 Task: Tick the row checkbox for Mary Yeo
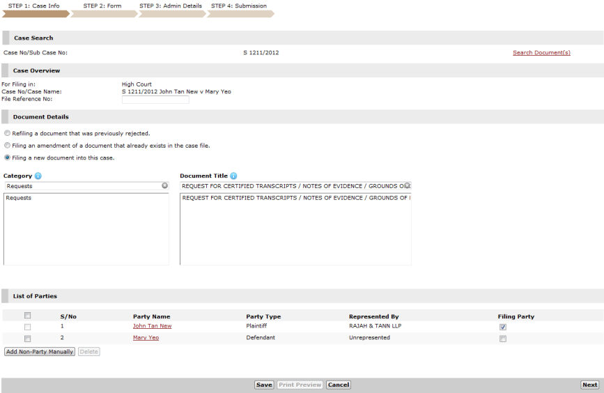click(28, 339)
